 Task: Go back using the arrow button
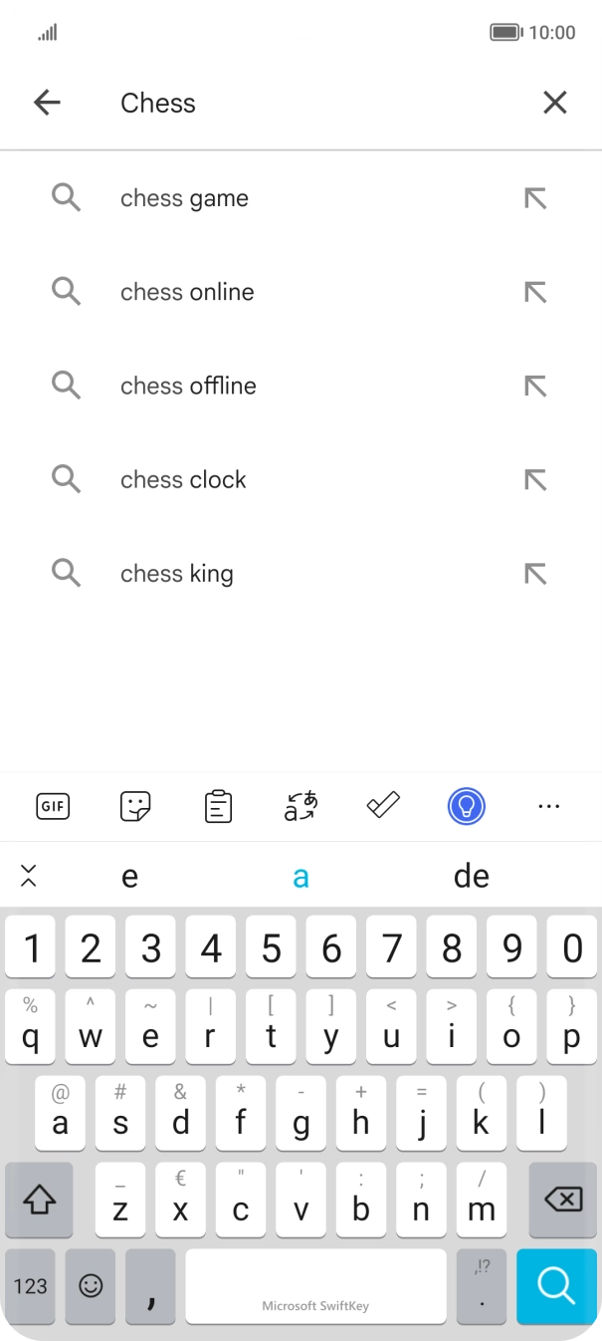tap(47, 103)
